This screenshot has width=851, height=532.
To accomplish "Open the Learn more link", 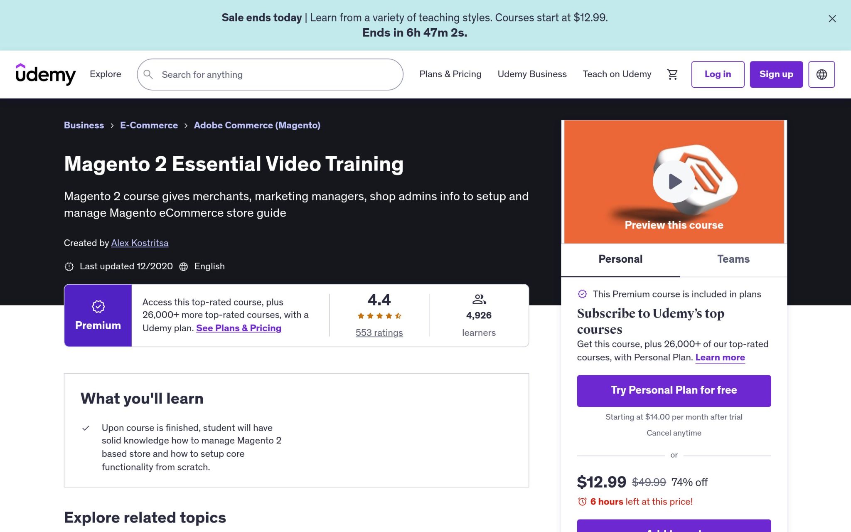I will pos(720,357).
